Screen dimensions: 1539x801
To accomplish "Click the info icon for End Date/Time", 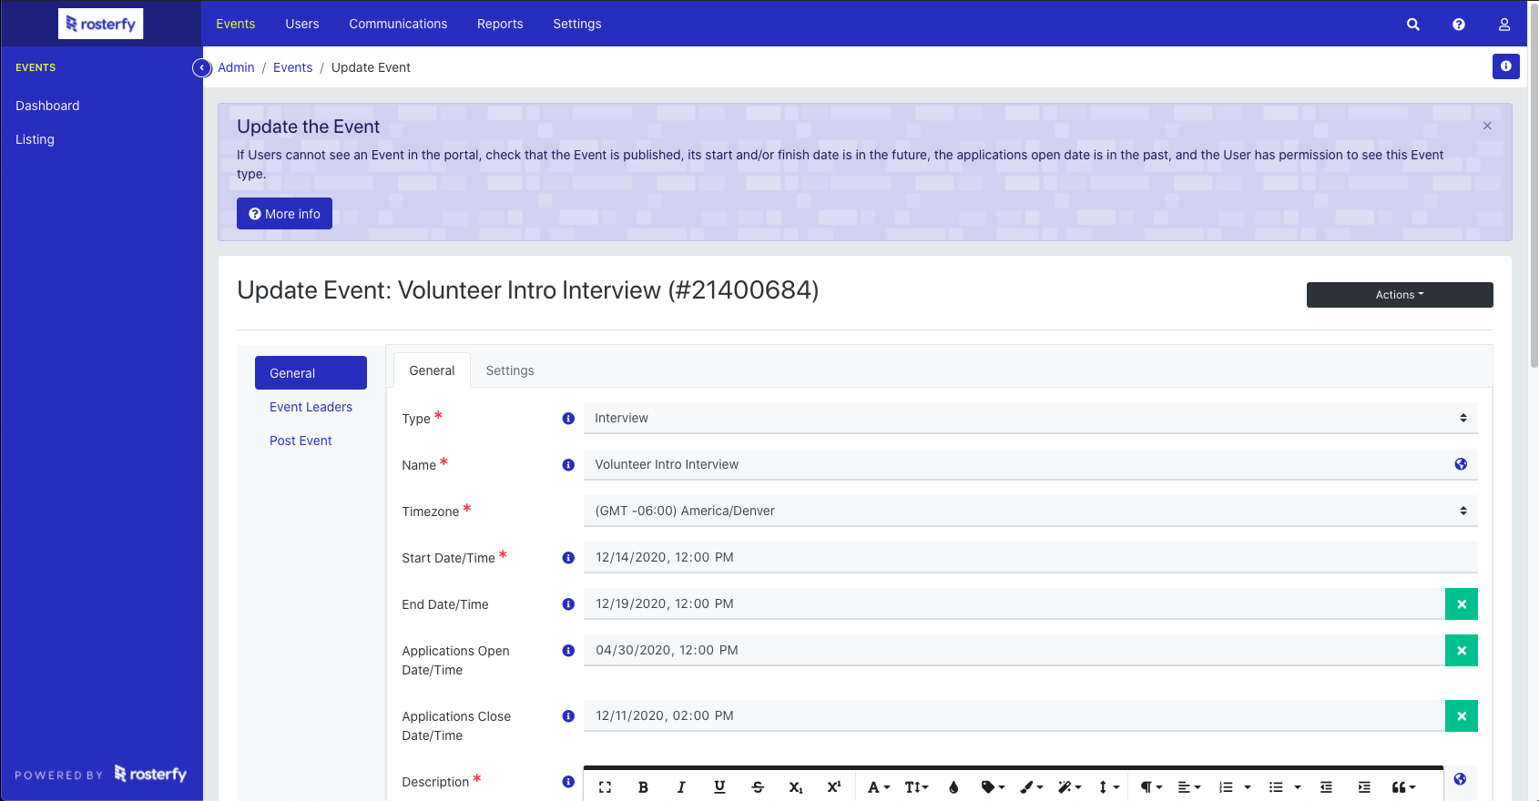I will pos(568,604).
